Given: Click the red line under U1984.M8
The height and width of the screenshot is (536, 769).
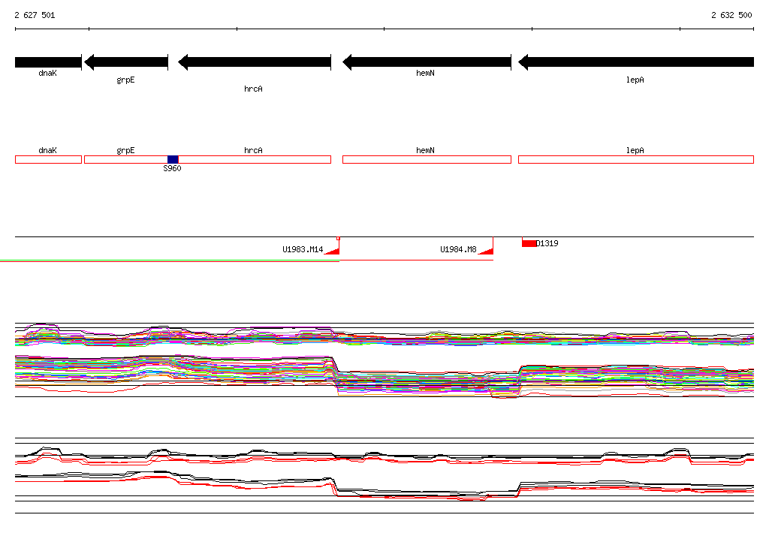Looking at the screenshot, I should point(416,260).
